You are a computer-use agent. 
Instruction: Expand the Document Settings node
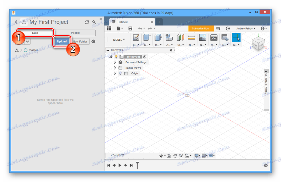pyautogui.click(x=115, y=62)
